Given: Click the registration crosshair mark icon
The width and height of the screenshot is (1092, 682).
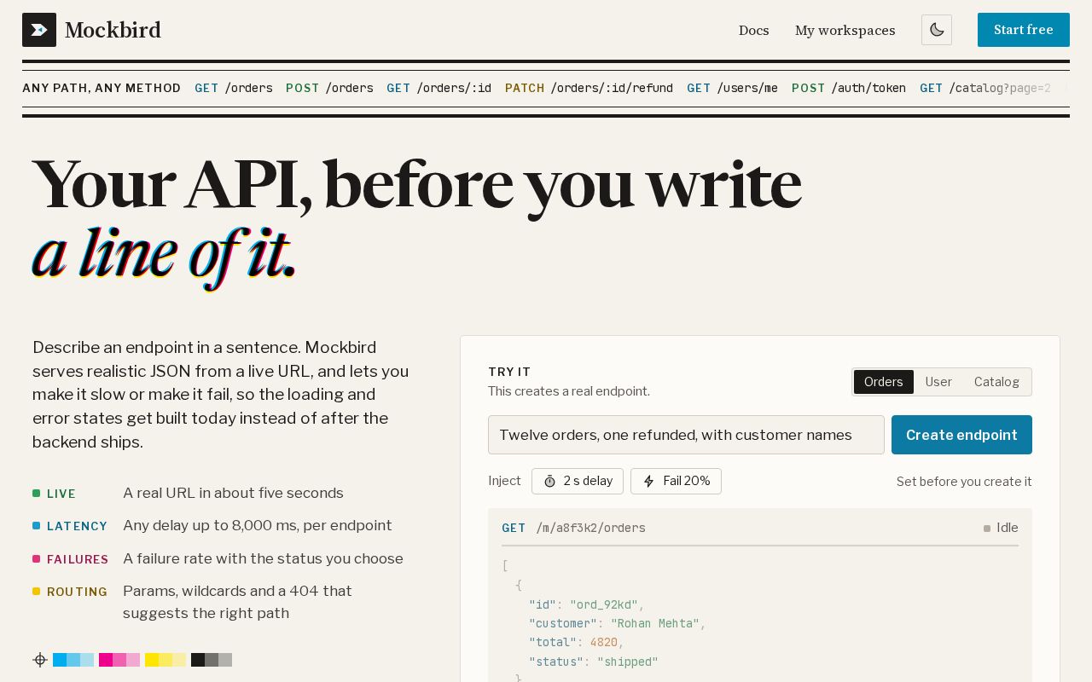Looking at the screenshot, I should [39, 660].
